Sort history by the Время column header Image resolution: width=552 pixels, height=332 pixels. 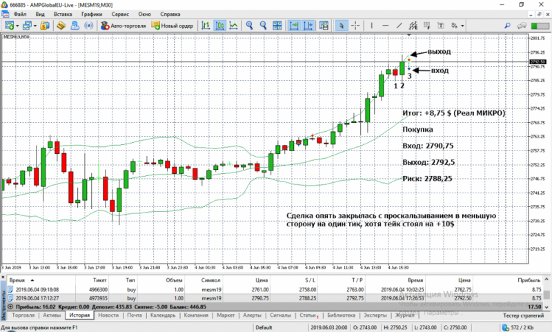17,280
